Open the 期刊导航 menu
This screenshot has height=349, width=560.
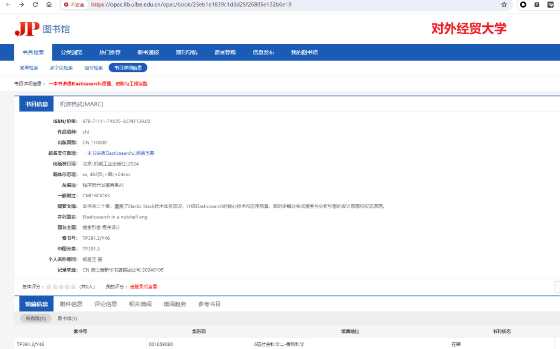tap(187, 52)
